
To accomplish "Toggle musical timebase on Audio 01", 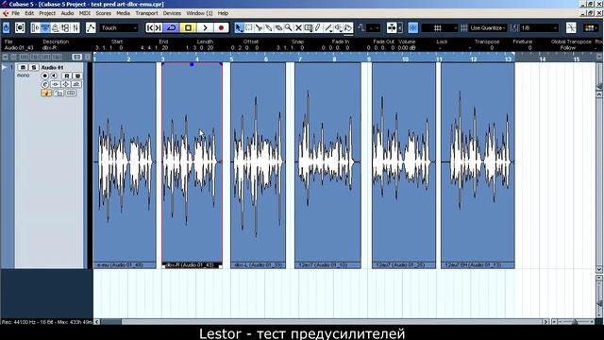I will click(46, 93).
